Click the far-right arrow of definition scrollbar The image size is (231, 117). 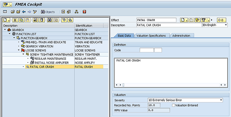[225, 85]
